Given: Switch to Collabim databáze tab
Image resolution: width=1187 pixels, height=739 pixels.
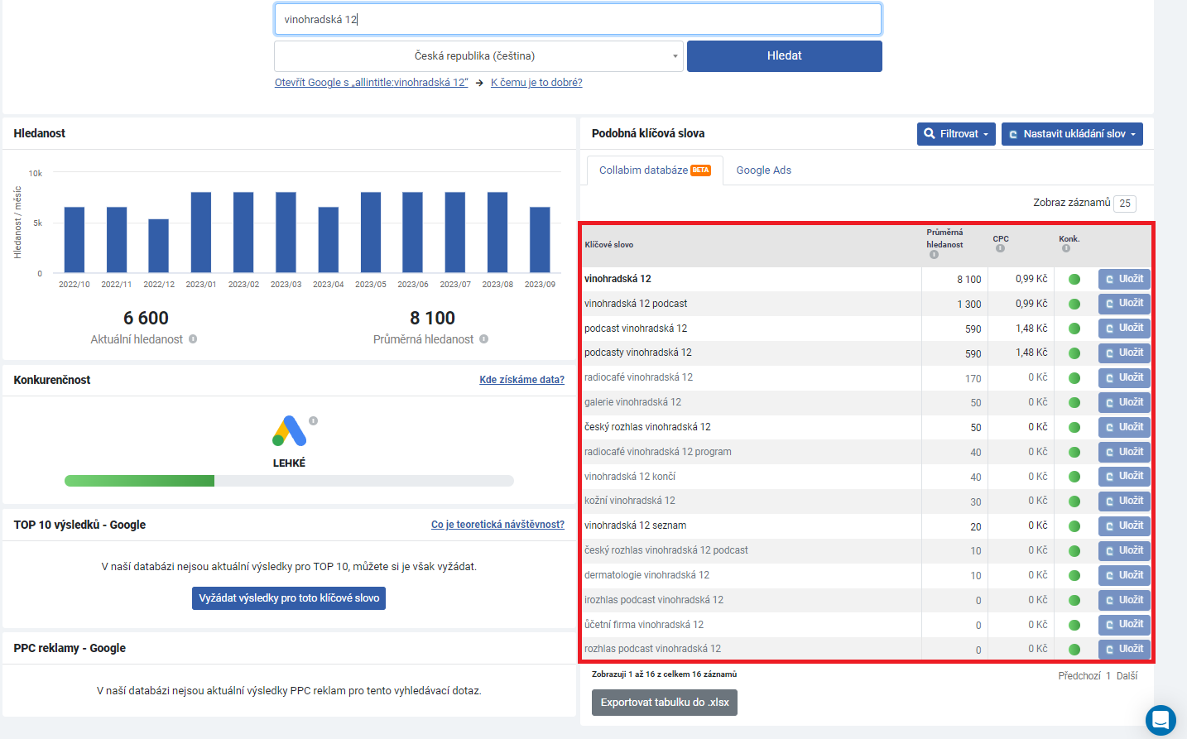Looking at the screenshot, I should (654, 170).
